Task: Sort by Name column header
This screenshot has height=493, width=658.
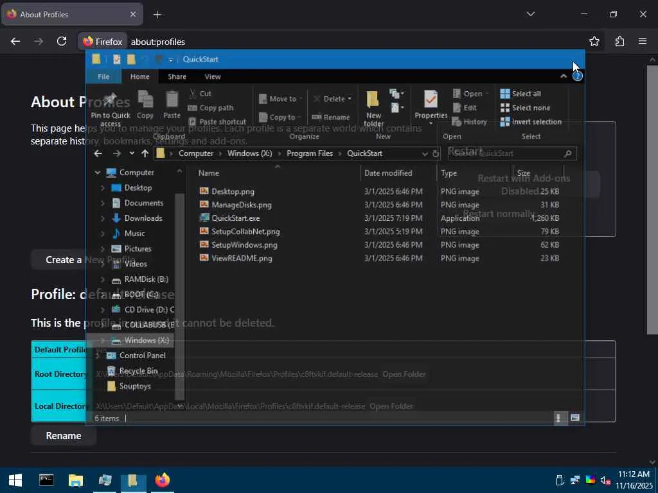Action: pyautogui.click(x=277, y=173)
